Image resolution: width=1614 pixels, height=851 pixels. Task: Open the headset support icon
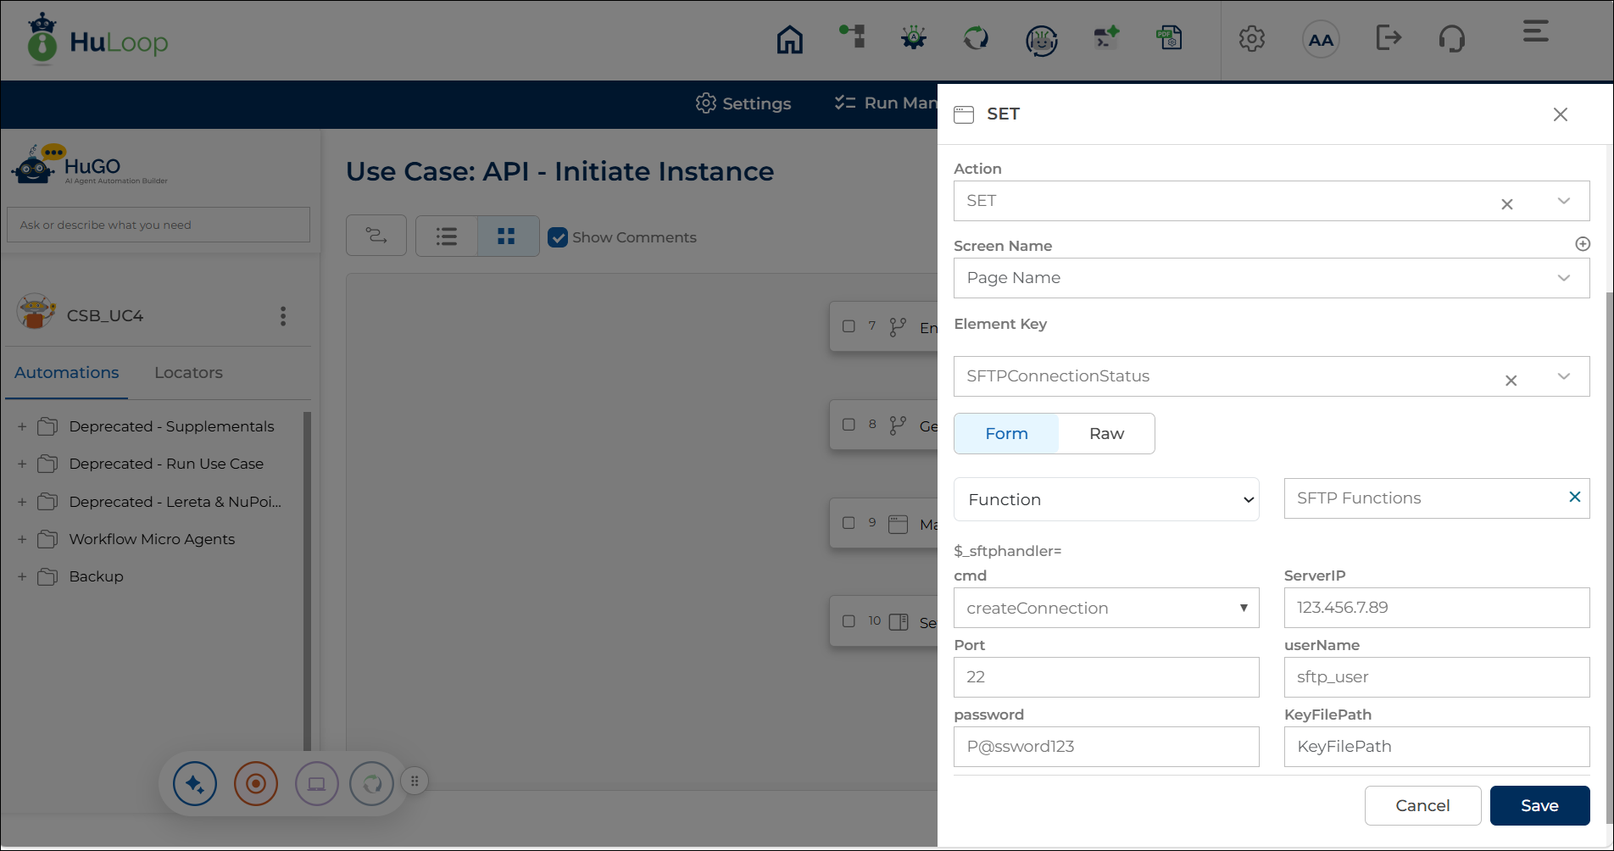(1452, 39)
